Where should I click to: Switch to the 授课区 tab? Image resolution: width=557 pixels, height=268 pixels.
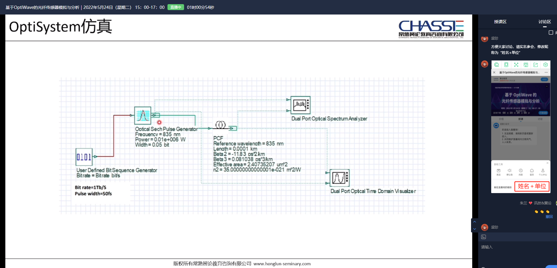click(x=500, y=22)
